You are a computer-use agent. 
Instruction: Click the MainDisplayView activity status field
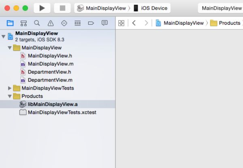point(221,8)
